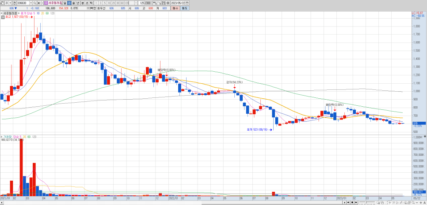Click the volume value 186,600 in quote bar
The width and height of the screenshot is (427, 205).
tap(50, 8)
